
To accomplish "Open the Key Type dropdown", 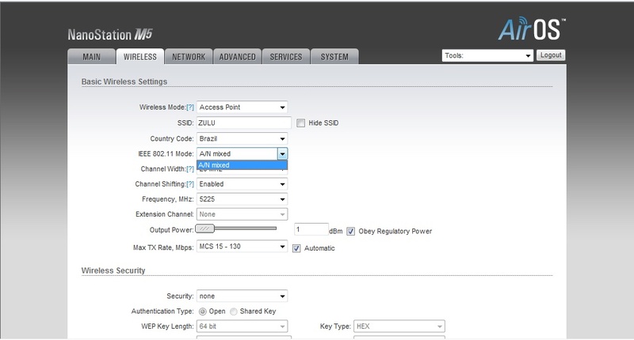I will pyautogui.click(x=399, y=327).
